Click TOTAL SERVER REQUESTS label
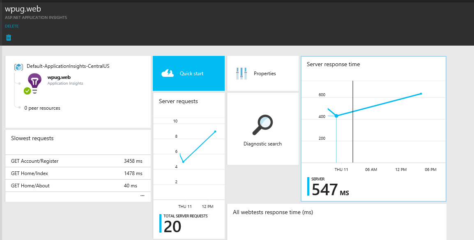The image size is (474, 240). pos(186,216)
